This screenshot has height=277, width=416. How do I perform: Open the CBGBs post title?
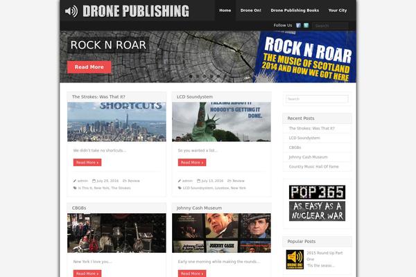point(79,208)
